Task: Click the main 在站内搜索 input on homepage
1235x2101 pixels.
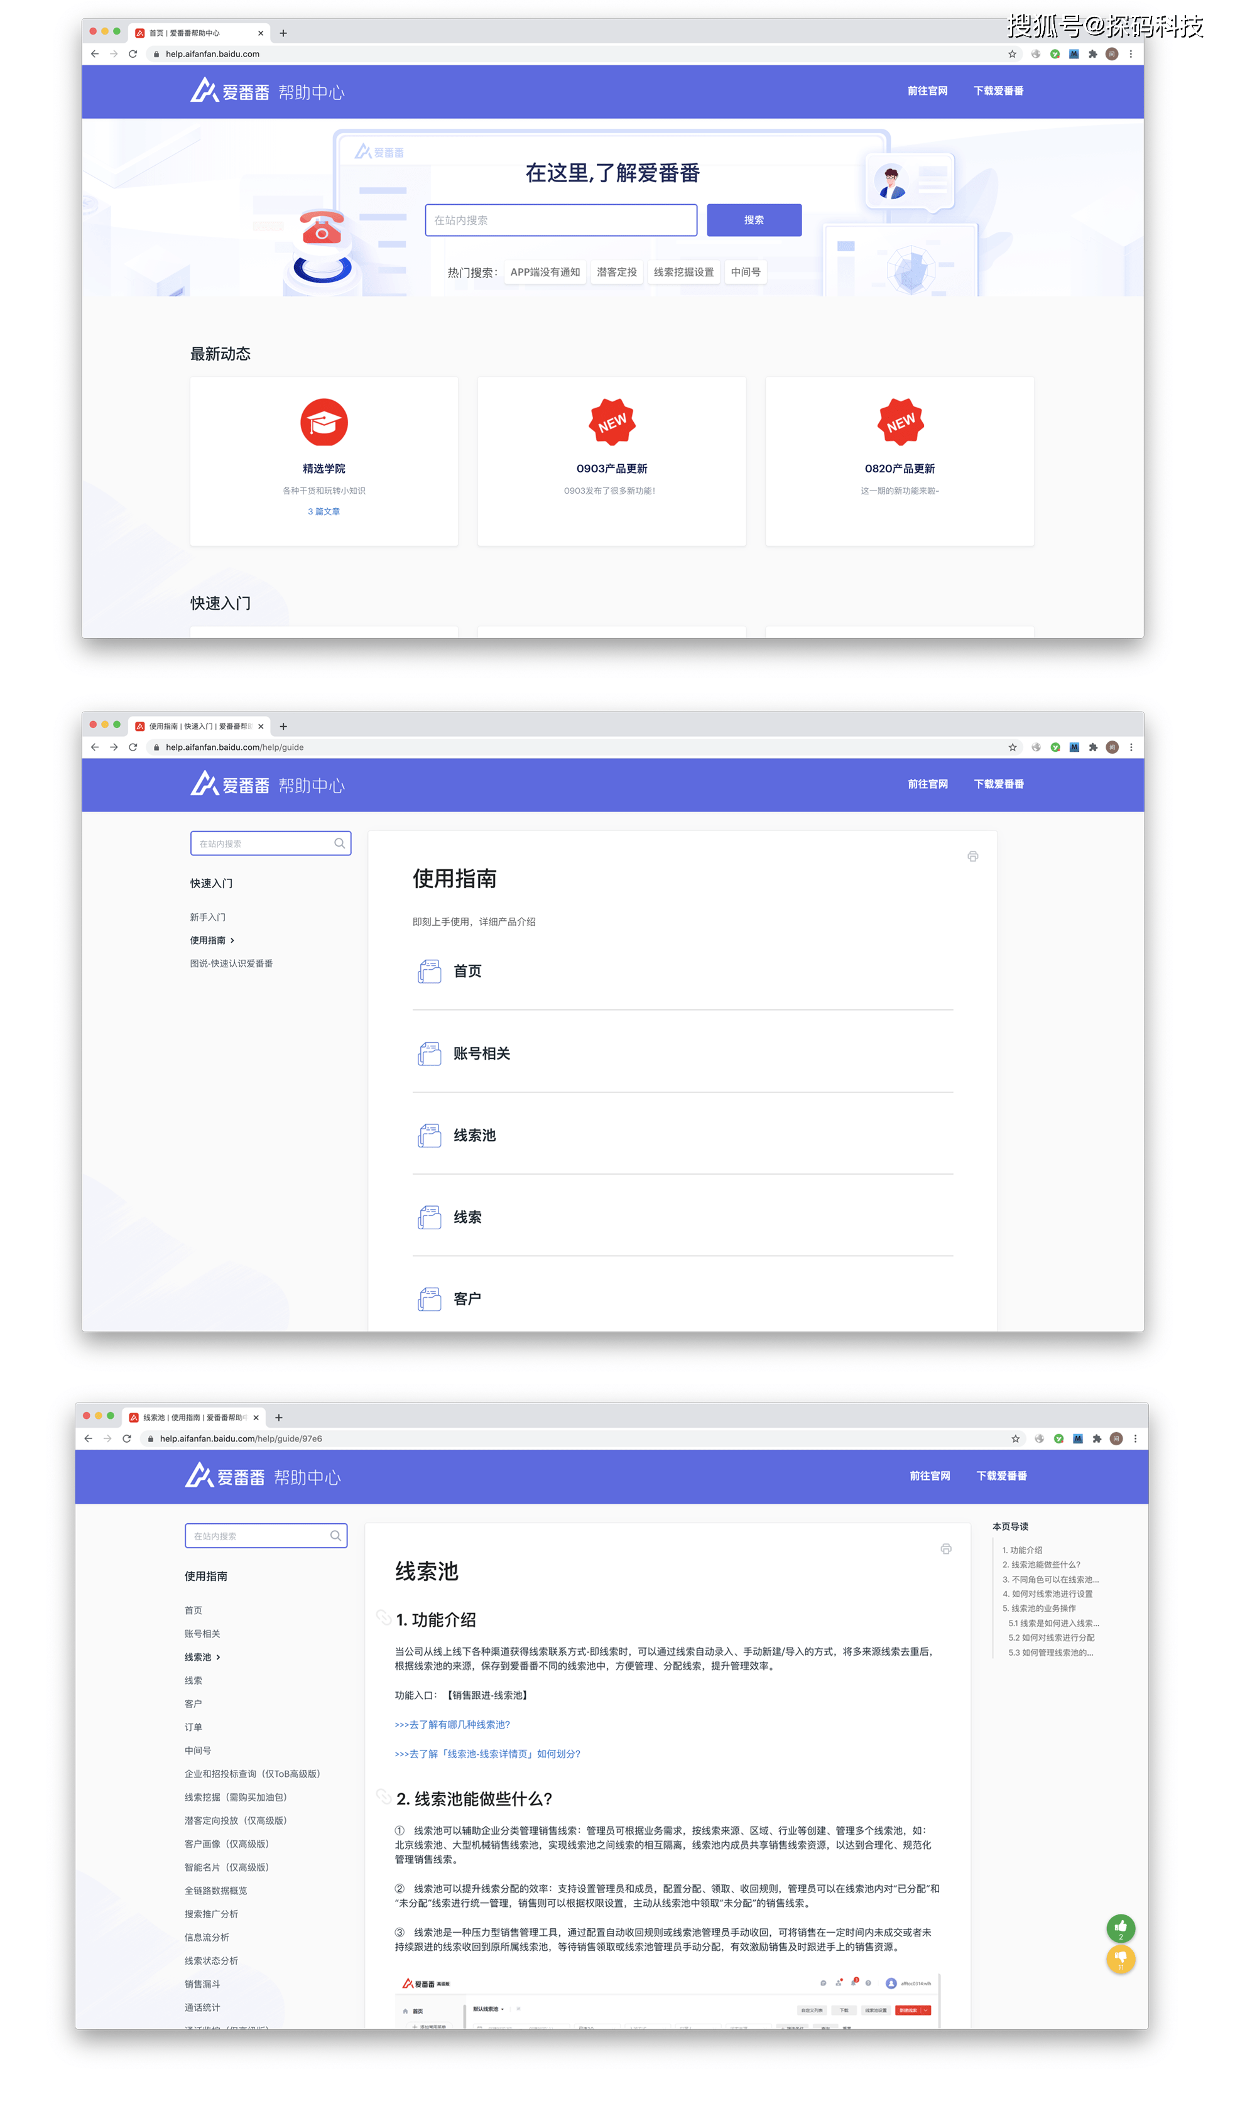Action: (x=560, y=220)
